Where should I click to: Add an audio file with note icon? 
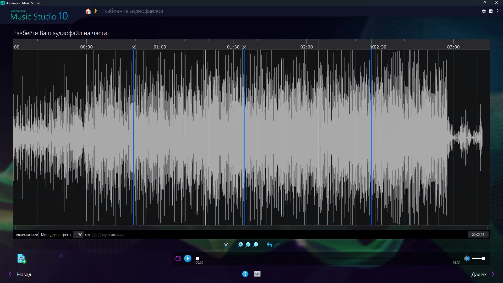point(21,258)
